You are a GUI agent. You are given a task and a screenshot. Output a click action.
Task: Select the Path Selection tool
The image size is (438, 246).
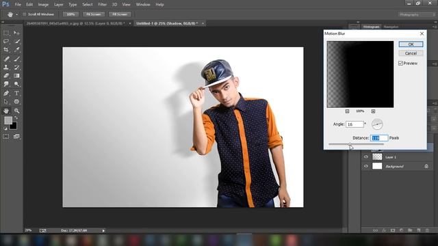(6, 102)
